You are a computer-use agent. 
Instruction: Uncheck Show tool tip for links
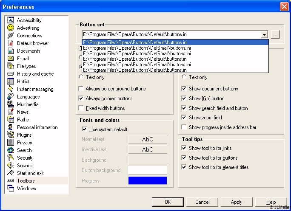(x=184, y=148)
